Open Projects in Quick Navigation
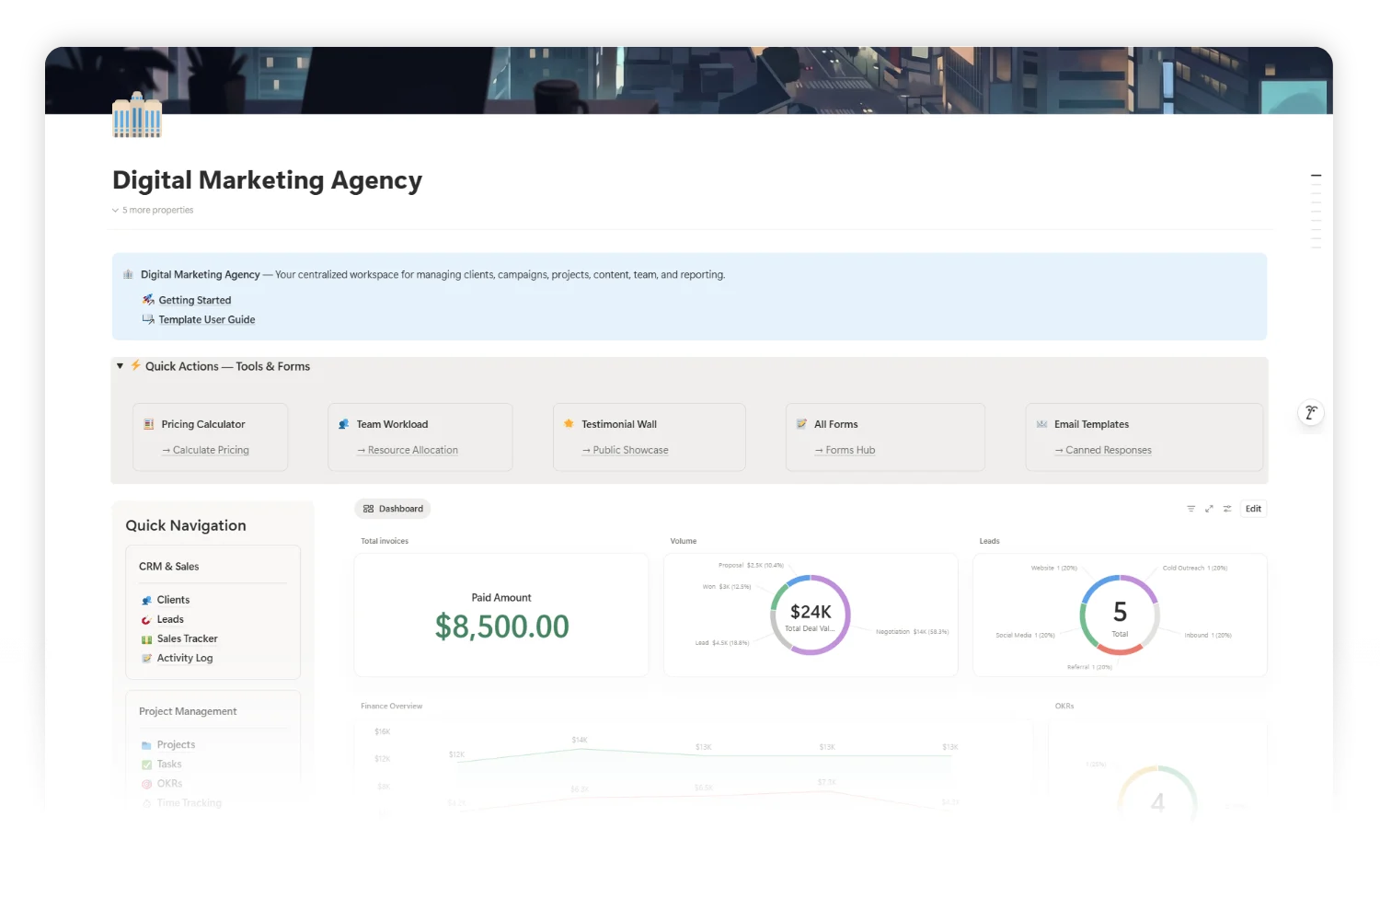This screenshot has width=1380, height=920. pyautogui.click(x=176, y=745)
